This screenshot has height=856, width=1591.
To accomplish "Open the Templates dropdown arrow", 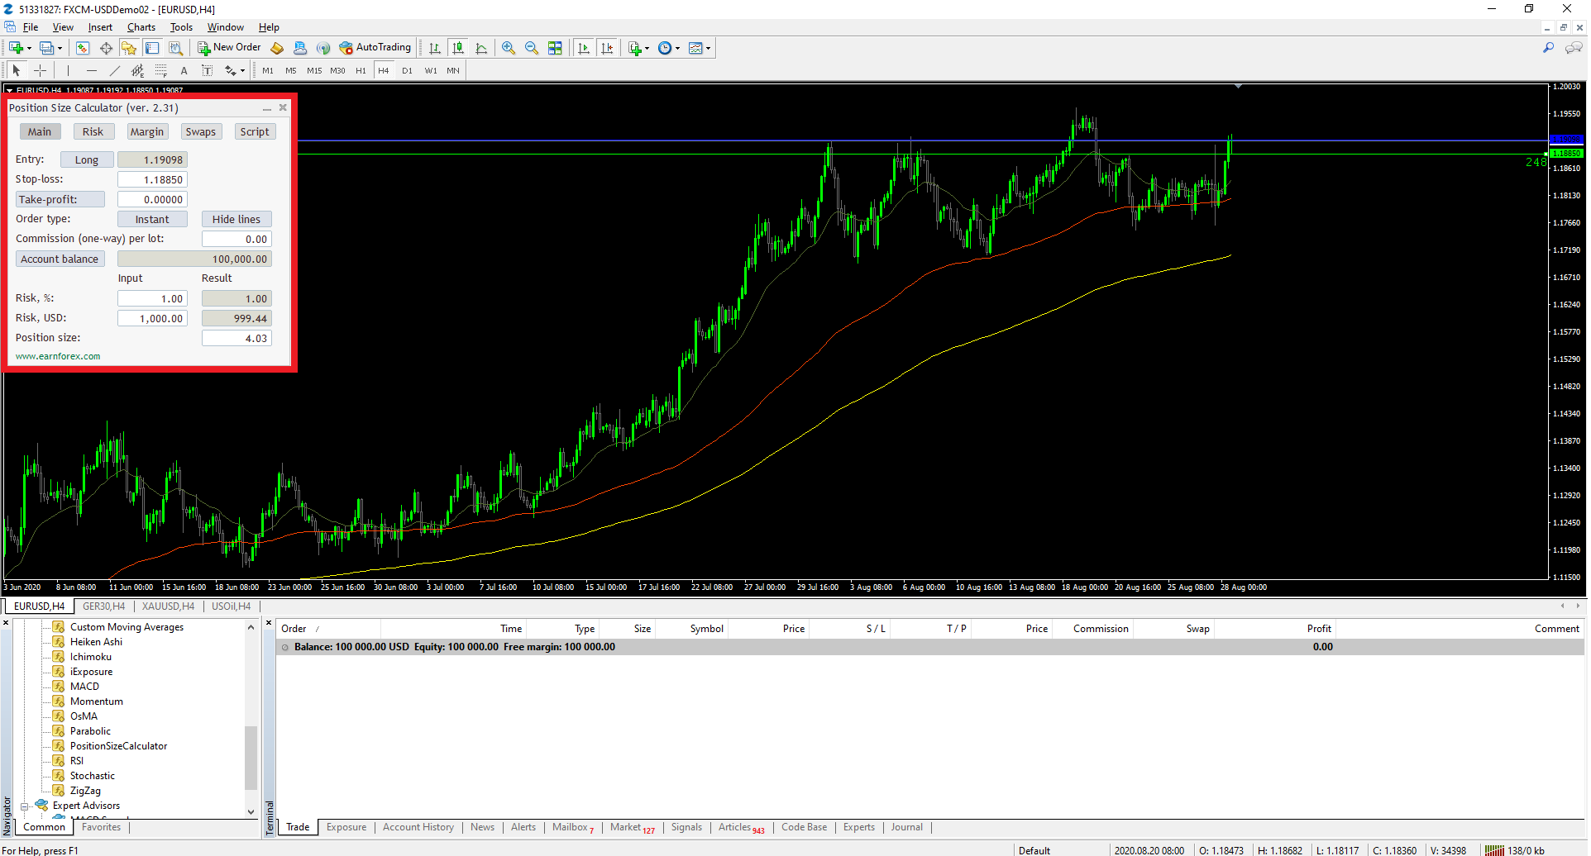I will [x=709, y=49].
